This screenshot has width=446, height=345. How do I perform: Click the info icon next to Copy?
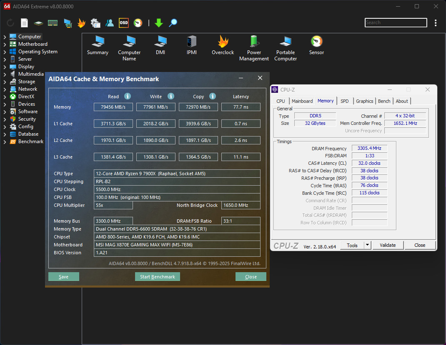point(213,96)
